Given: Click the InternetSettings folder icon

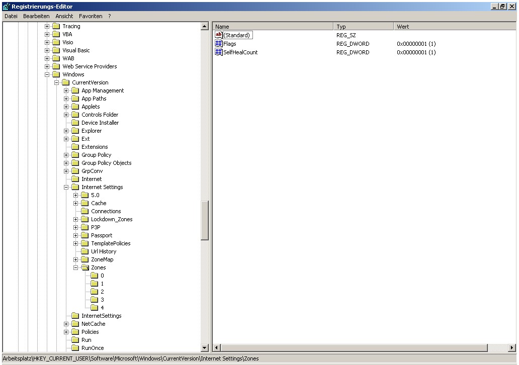Looking at the screenshot, I should tap(75, 316).
